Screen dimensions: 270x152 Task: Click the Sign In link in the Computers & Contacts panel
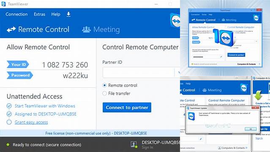(x=259, y=138)
